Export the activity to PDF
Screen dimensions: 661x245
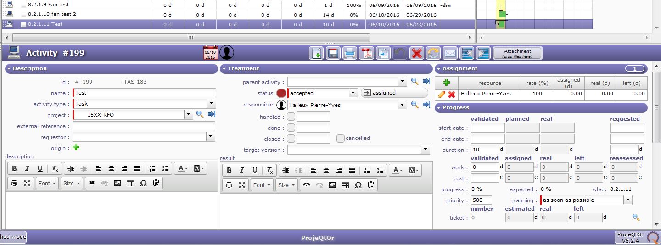click(366, 53)
